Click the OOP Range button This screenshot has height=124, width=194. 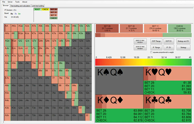coord(156,41)
